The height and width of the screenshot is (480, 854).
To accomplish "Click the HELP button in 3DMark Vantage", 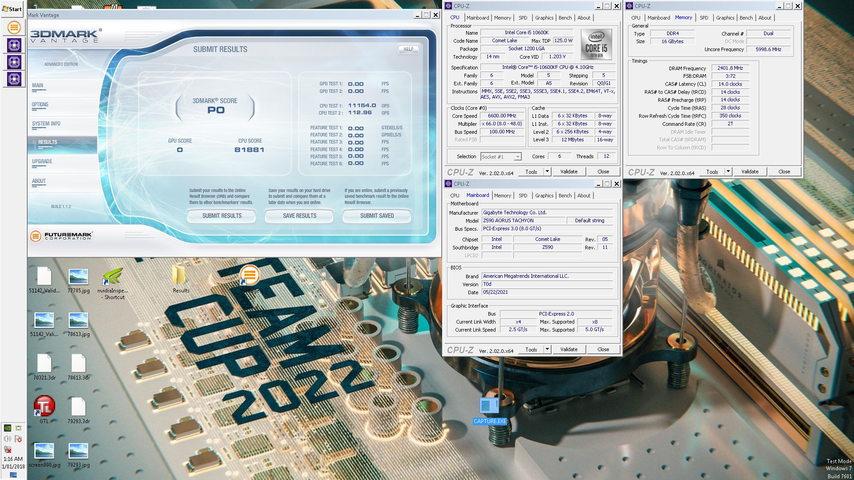I will (x=408, y=49).
